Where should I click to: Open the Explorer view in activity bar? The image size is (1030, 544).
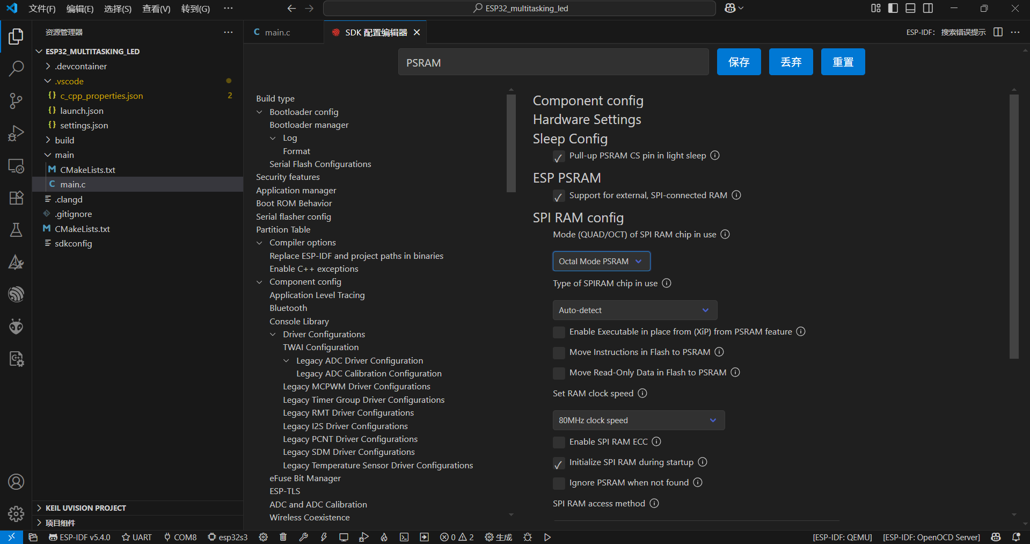coord(16,37)
